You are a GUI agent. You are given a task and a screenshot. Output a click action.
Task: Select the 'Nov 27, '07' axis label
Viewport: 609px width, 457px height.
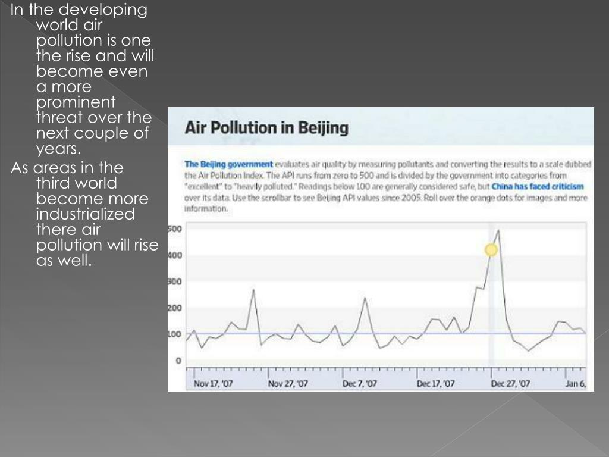pos(288,384)
